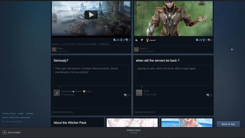Screen dimensions: 245x138
Task: Open the Downloads manager
Action: click(134, 131)
